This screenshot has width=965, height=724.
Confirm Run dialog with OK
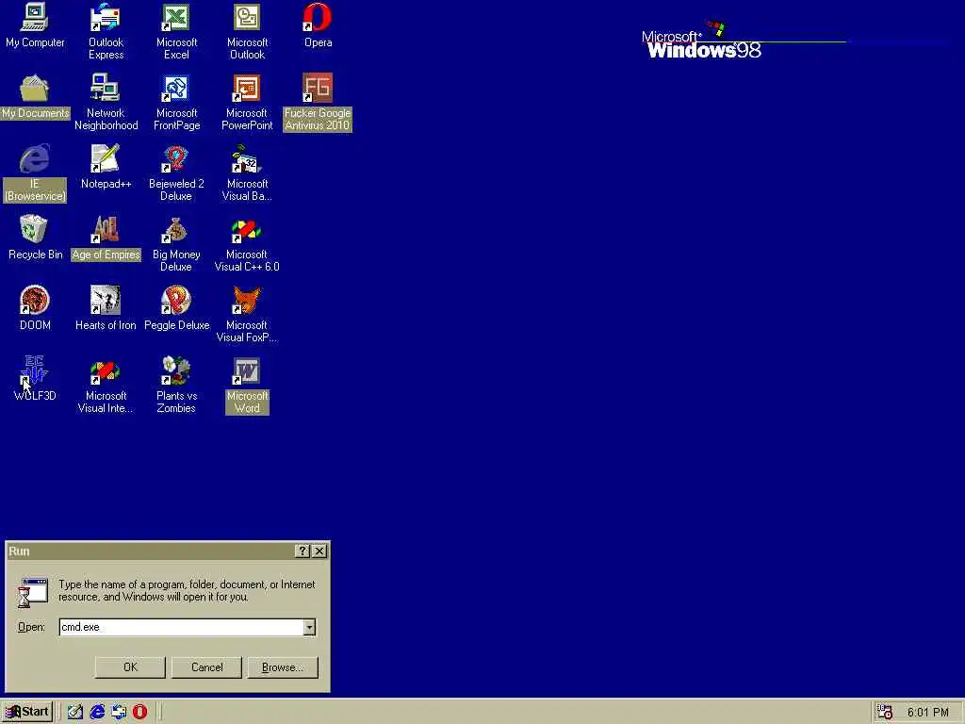(130, 667)
